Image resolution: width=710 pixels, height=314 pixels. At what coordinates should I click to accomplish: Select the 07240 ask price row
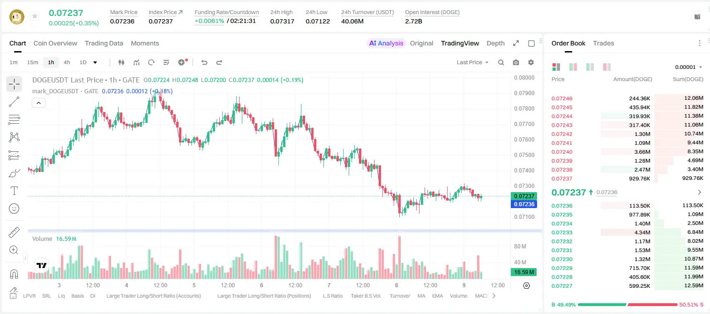pos(627,152)
